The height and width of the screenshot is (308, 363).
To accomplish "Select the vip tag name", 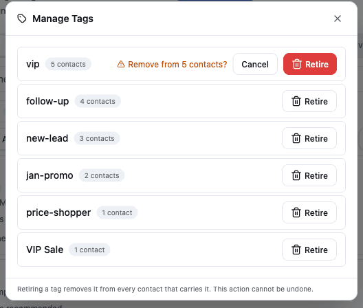I will (33, 64).
